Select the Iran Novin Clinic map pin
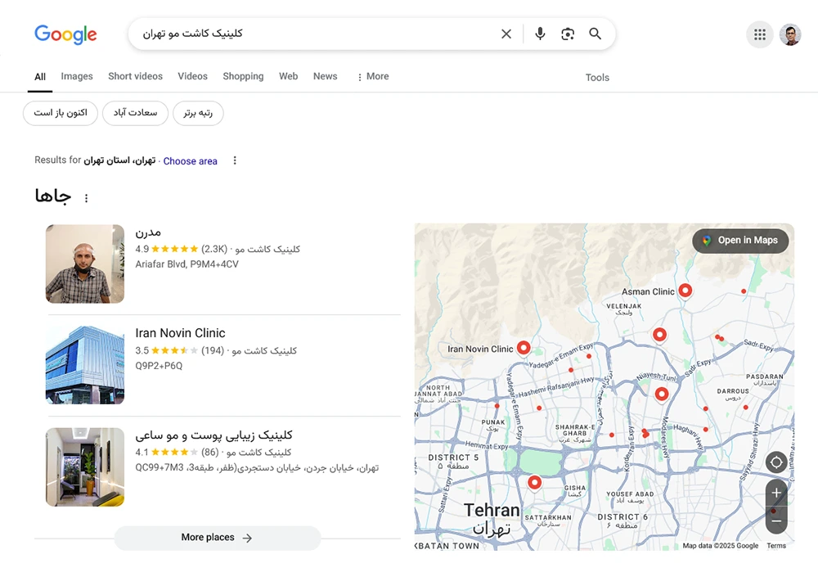This screenshot has height=577, width=818. (524, 348)
